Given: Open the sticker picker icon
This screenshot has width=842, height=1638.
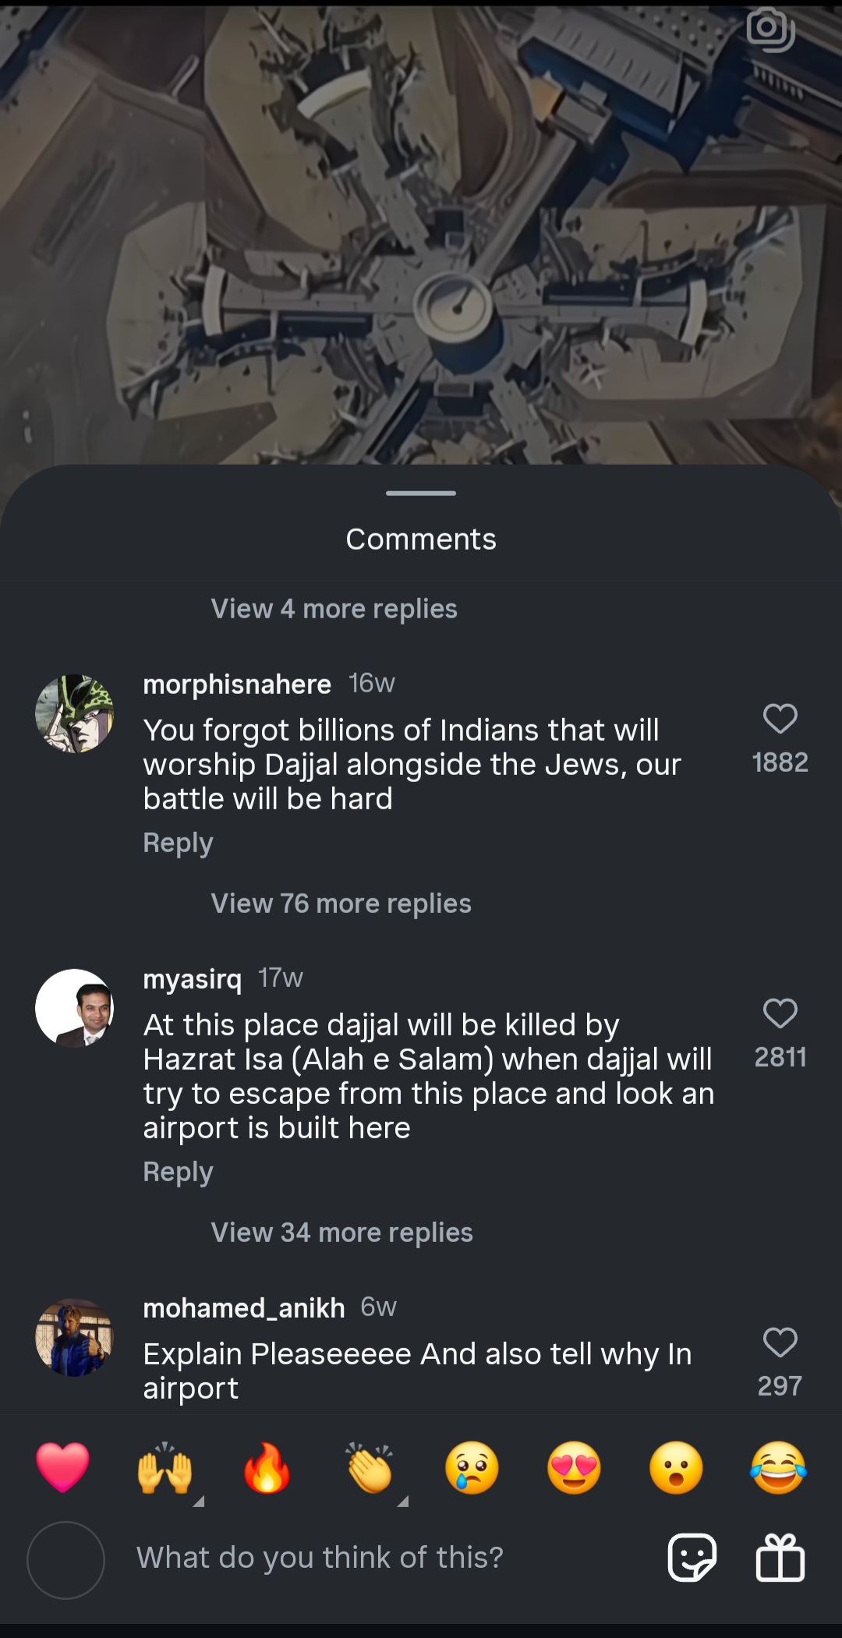Looking at the screenshot, I should (x=692, y=1558).
